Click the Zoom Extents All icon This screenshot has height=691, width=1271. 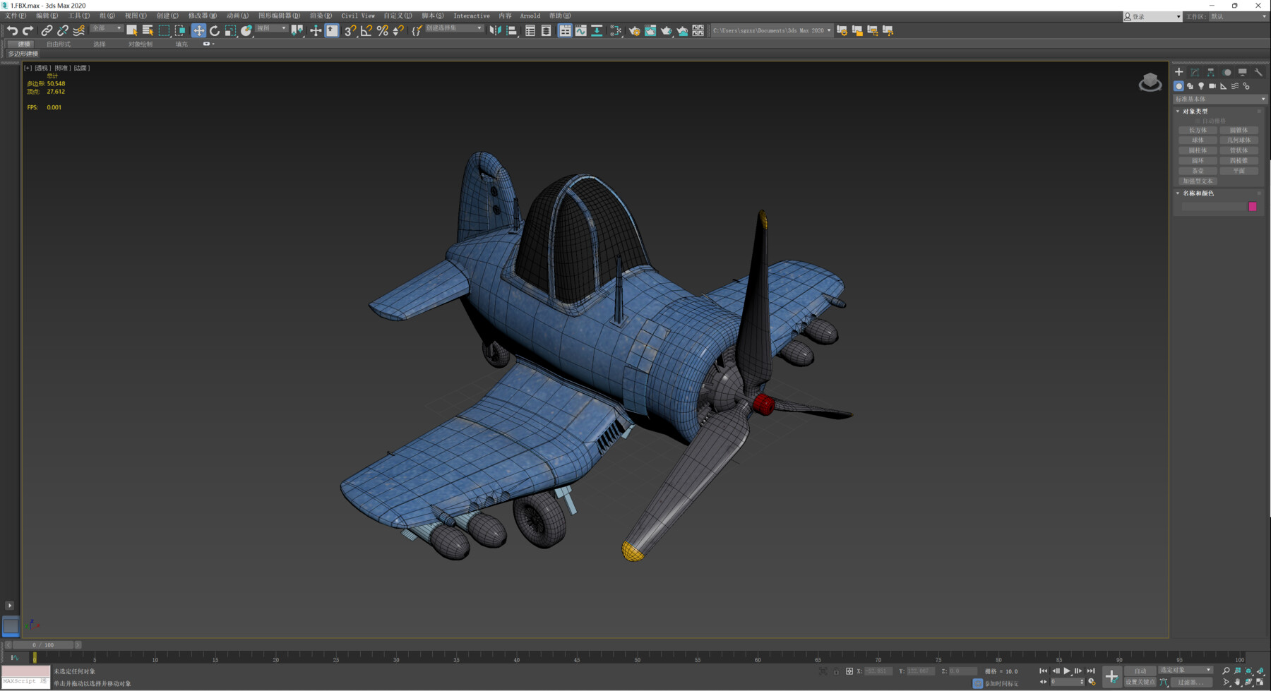(1260, 671)
